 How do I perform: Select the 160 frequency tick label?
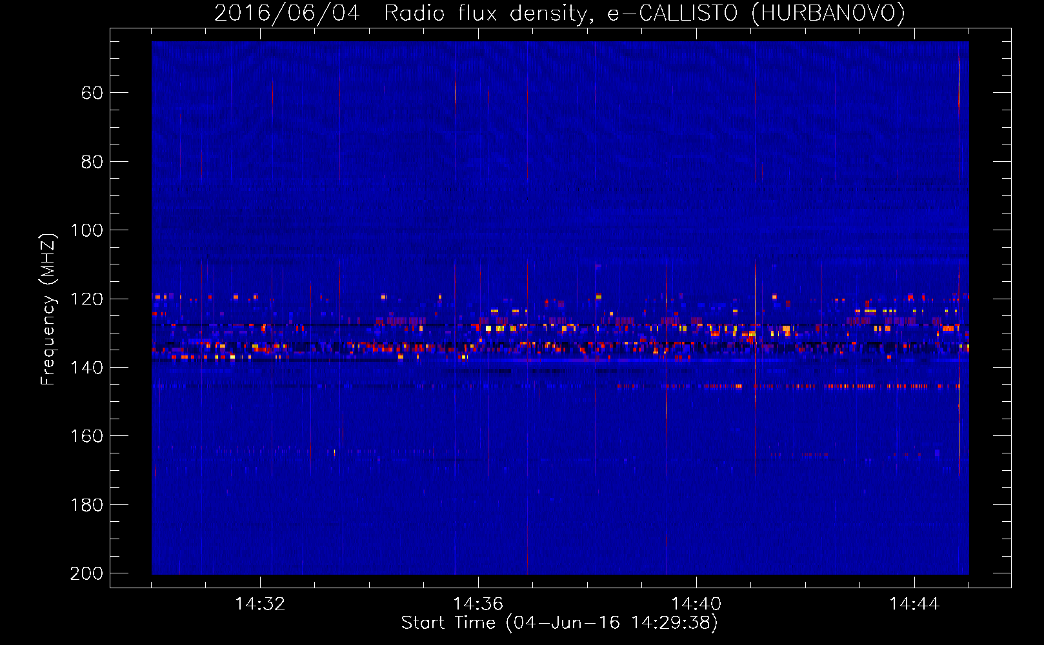tap(86, 436)
